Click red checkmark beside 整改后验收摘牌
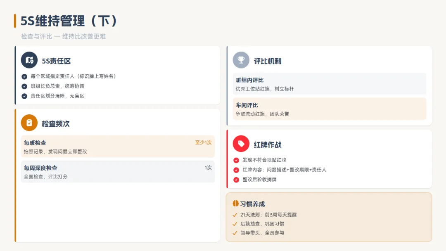 [236, 180]
